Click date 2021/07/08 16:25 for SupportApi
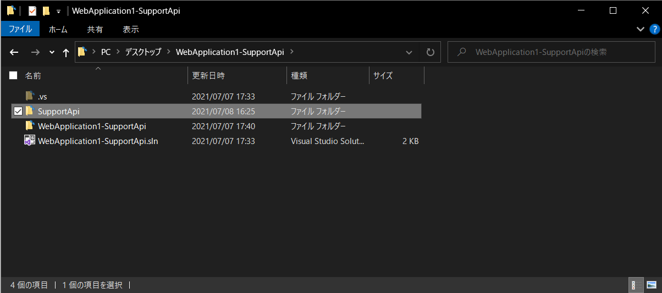Image resolution: width=662 pixels, height=293 pixels. (x=223, y=111)
